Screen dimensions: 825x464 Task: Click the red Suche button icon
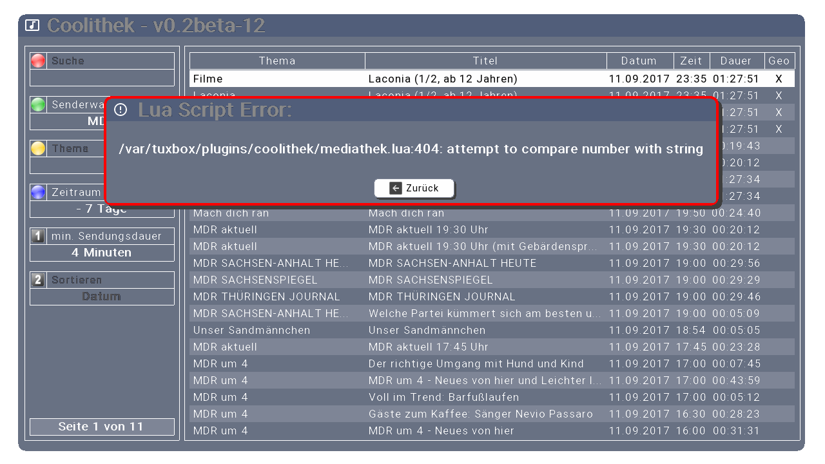pyautogui.click(x=39, y=61)
